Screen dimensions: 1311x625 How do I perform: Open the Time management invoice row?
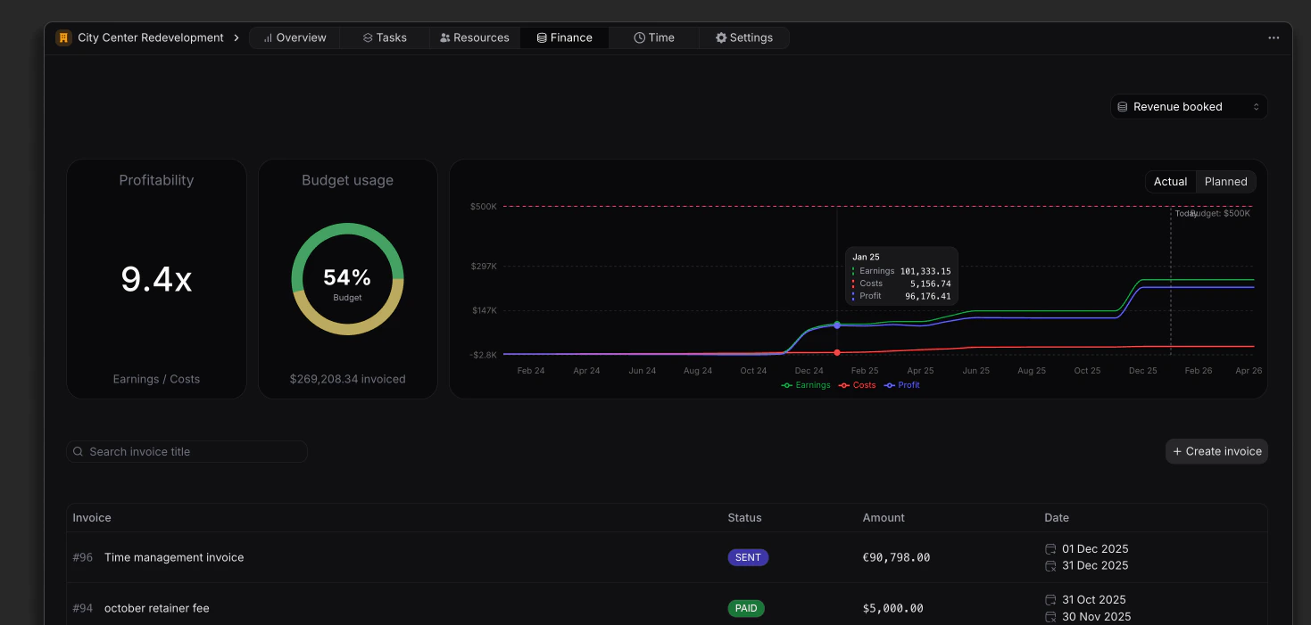[x=667, y=557]
